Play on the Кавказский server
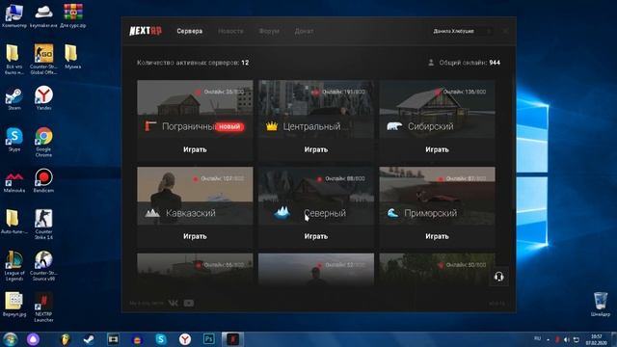Viewport: 617px width, 347px height. (x=195, y=236)
